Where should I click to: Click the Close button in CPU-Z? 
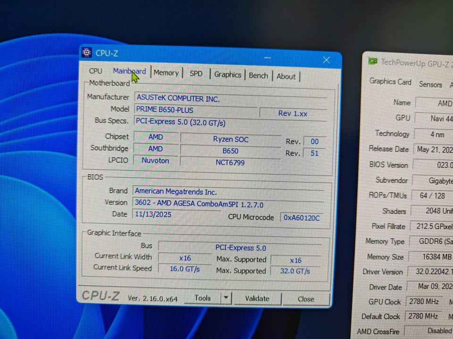[306, 299]
